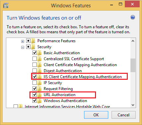This screenshot has width=142, height=125.
Task: Select the Client Certificate Mapping Authentication label
Action: tap(80, 65)
